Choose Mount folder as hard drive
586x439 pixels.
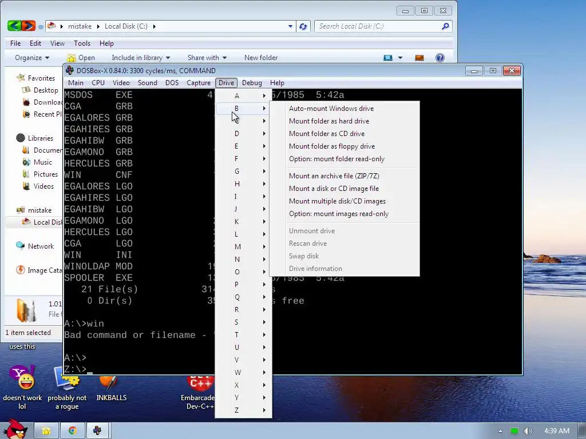344,121
